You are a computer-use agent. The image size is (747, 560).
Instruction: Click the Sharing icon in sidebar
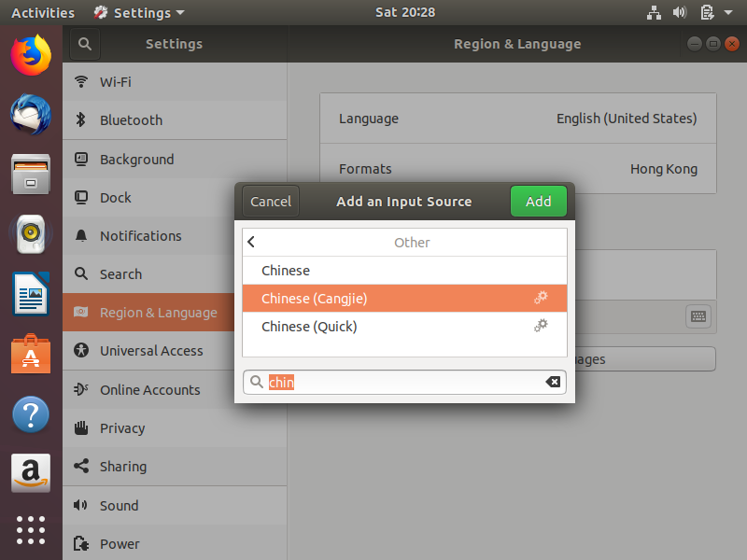(81, 466)
